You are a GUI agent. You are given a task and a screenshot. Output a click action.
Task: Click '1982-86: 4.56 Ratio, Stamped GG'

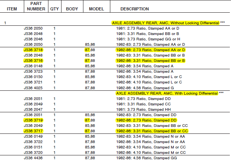pos(146,158)
